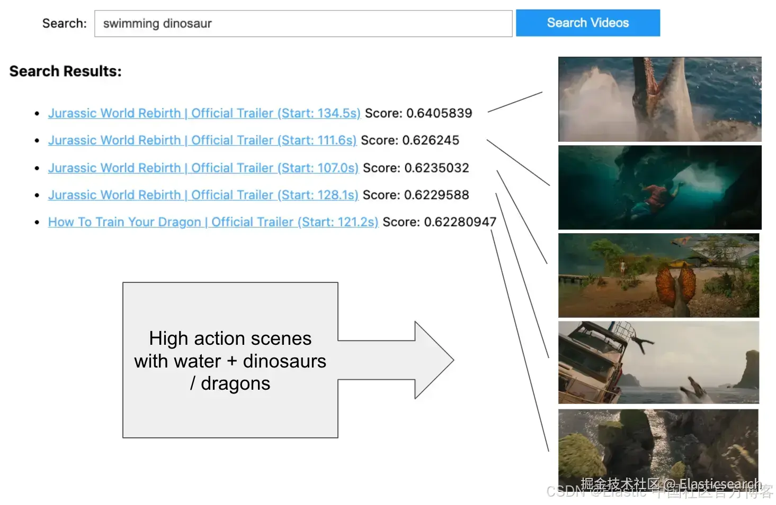Screen dimensions: 776x505
Task: Open Jurassic World Rebirth link starting at 128.1s
Action: pos(203,195)
